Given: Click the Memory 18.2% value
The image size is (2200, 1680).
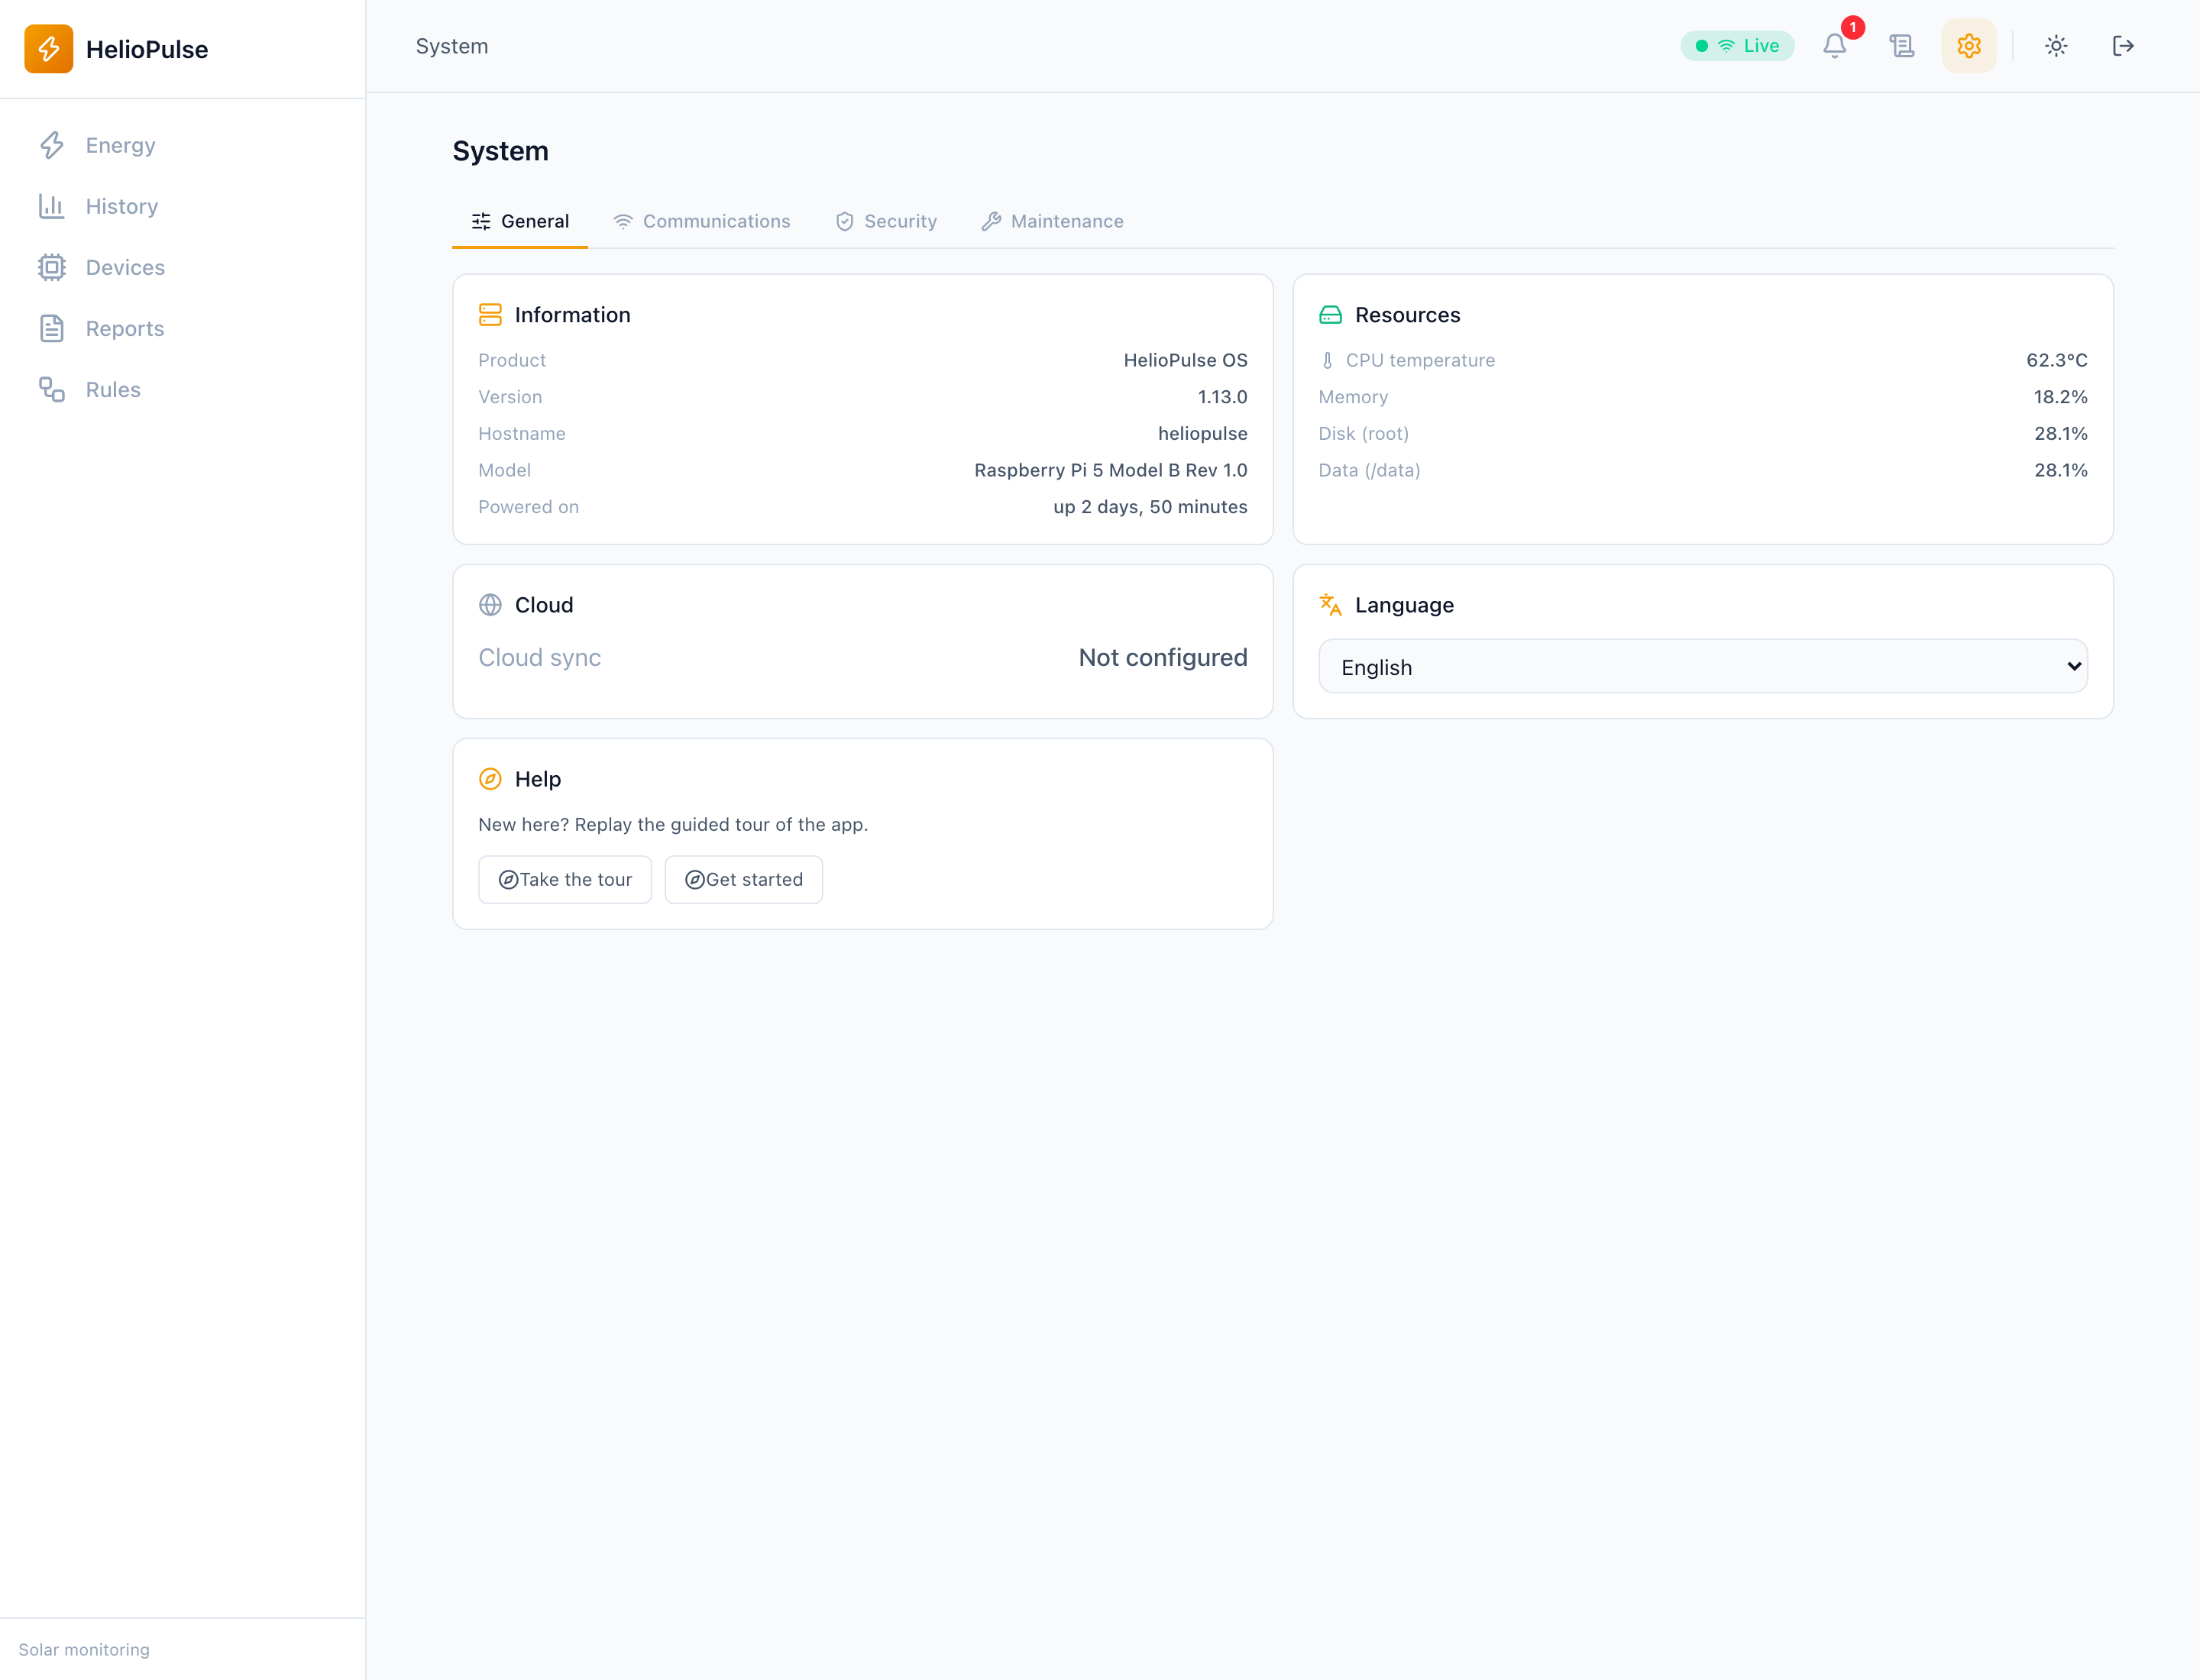Looking at the screenshot, I should [x=2060, y=397].
